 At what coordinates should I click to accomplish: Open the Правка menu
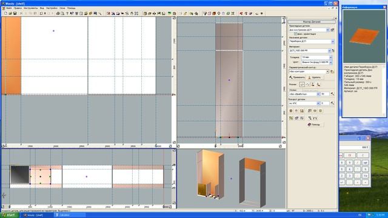click(18, 8)
